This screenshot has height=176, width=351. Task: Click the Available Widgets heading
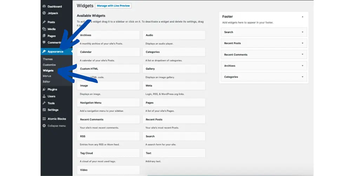coord(91,16)
